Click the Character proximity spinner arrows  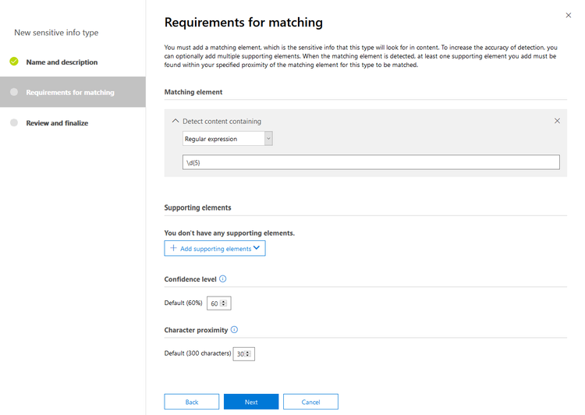point(248,354)
